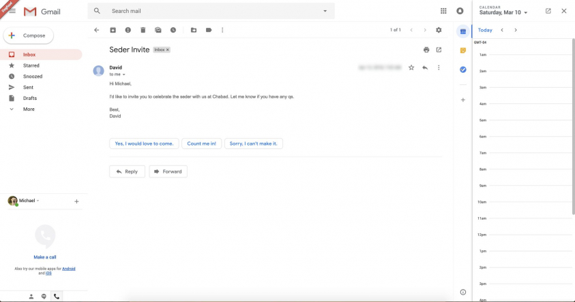Open the Android app link
The height and width of the screenshot is (302, 575).
(69, 269)
